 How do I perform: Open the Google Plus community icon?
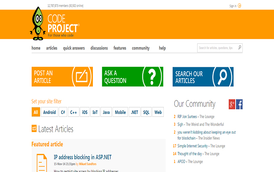click(x=232, y=104)
